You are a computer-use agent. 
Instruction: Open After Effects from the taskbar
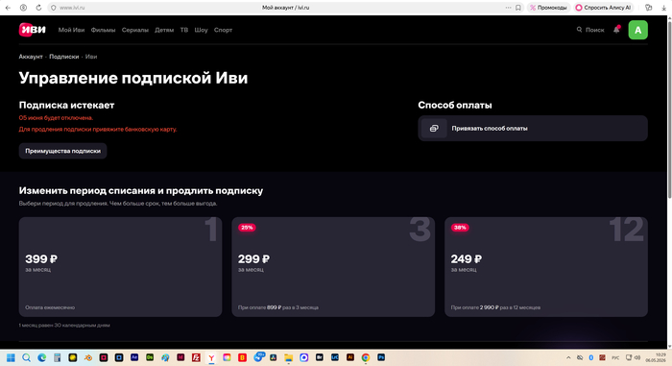coord(134,357)
